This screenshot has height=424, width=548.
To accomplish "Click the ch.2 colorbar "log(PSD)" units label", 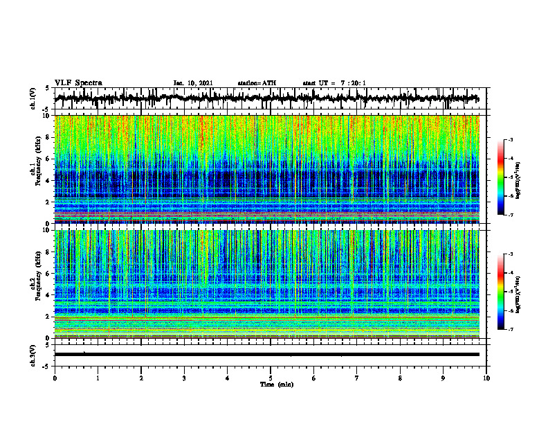I will 519,294.
